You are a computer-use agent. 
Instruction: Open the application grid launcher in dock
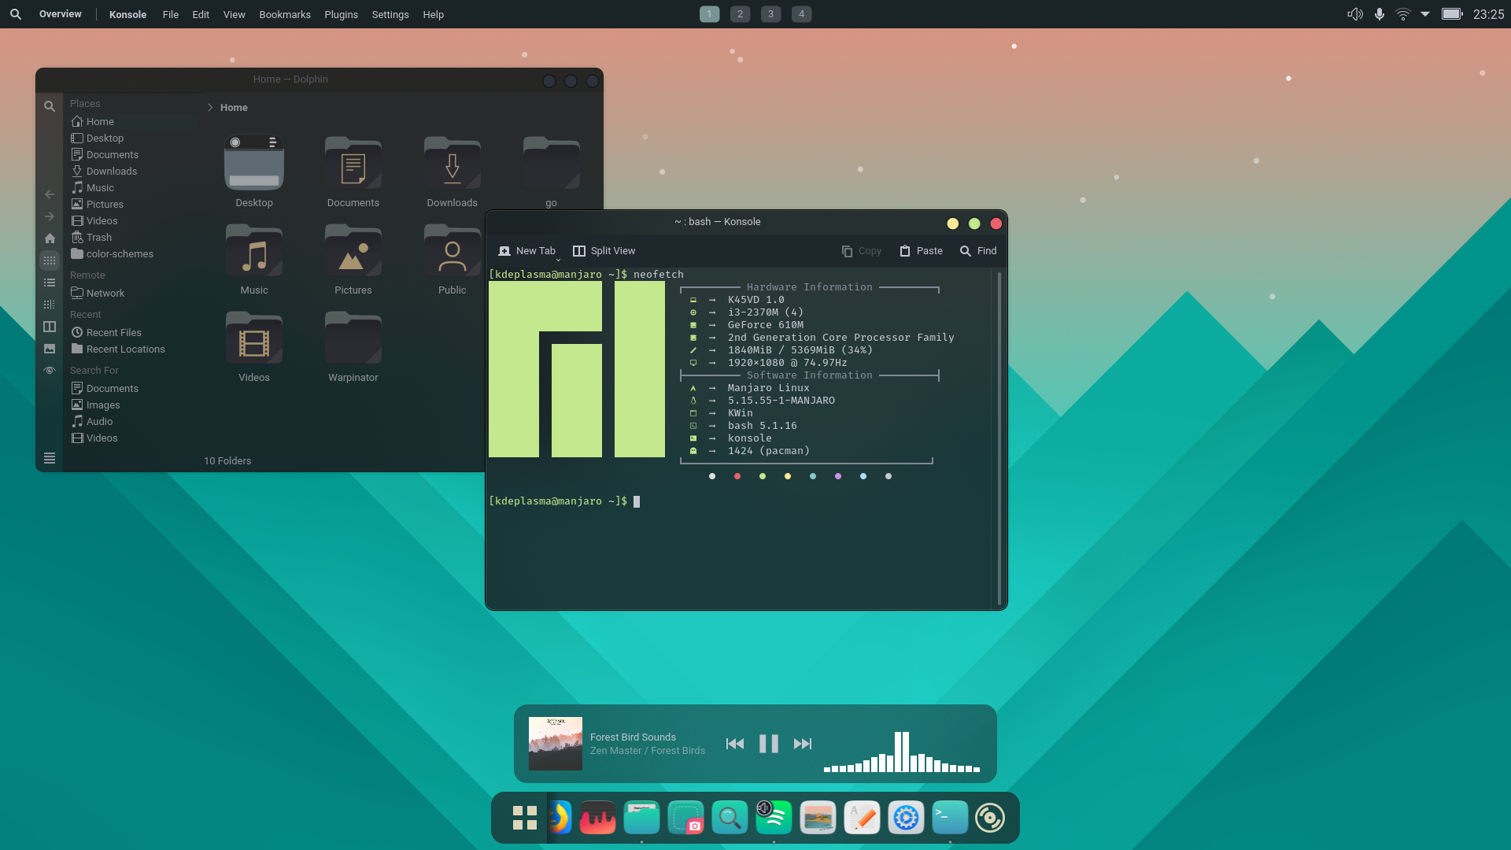pyautogui.click(x=525, y=818)
